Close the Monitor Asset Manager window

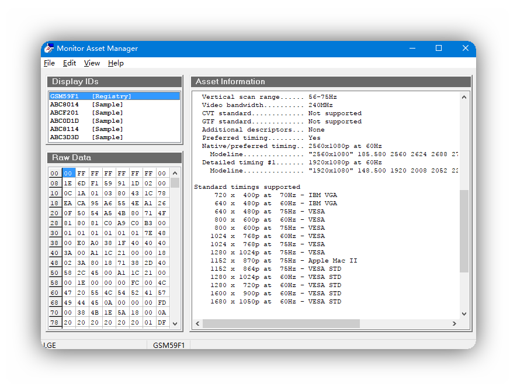(465, 48)
